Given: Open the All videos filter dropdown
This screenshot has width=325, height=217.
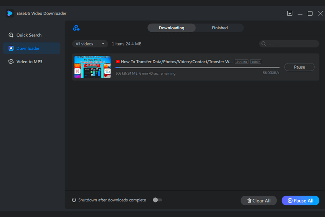Looking at the screenshot, I should [x=90, y=44].
